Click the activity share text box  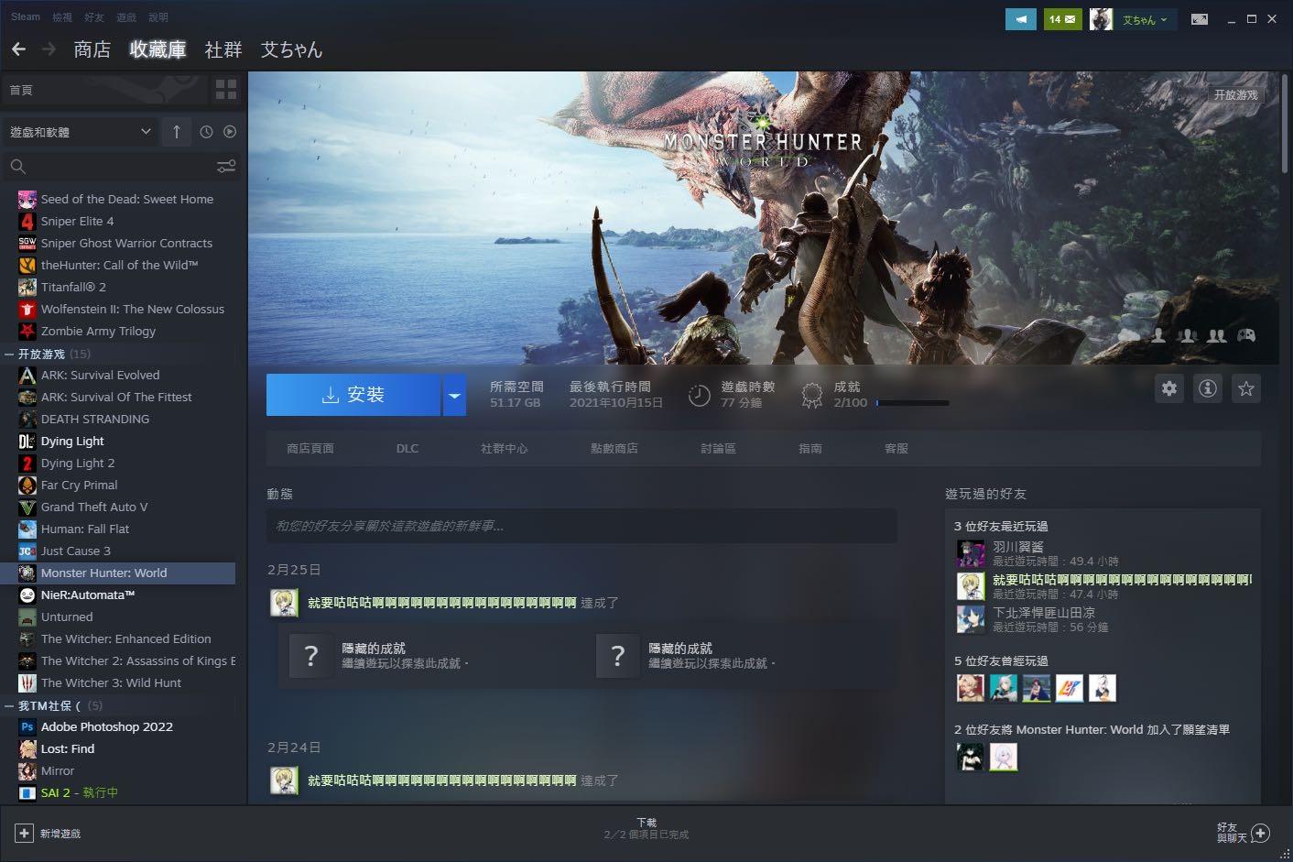pyautogui.click(x=581, y=526)
